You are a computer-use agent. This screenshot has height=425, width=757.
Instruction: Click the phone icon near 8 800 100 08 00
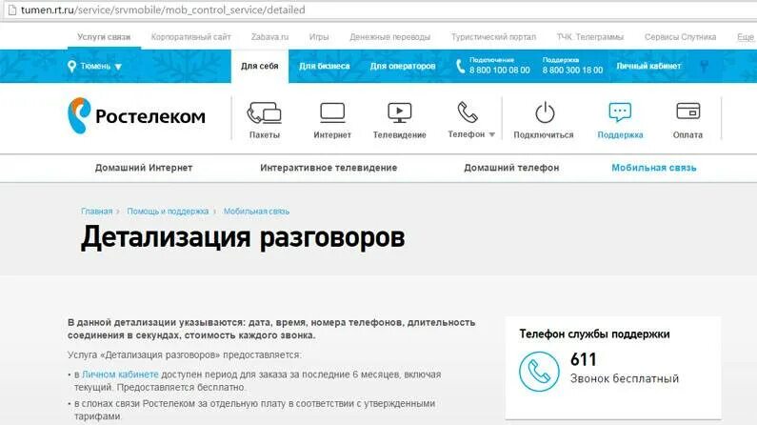(x=460, y=66)
